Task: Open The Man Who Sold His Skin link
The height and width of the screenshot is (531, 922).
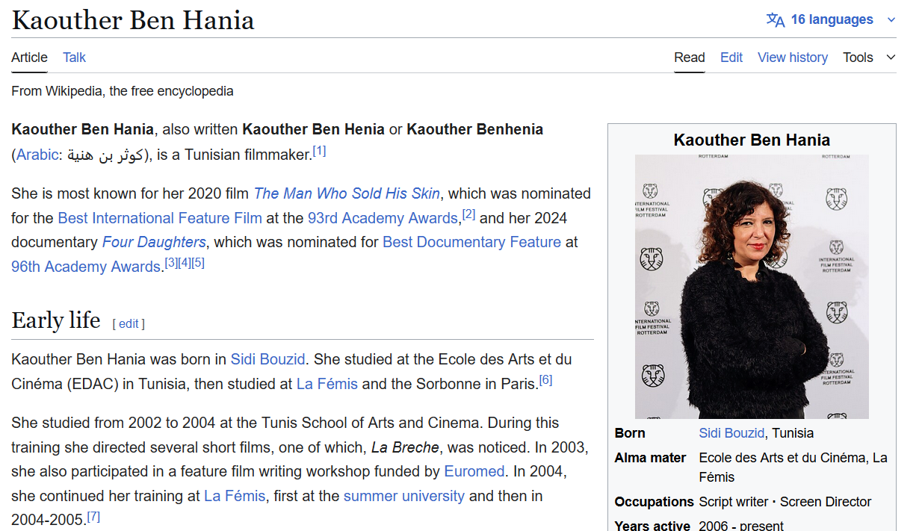Action: tap(347, 193)
